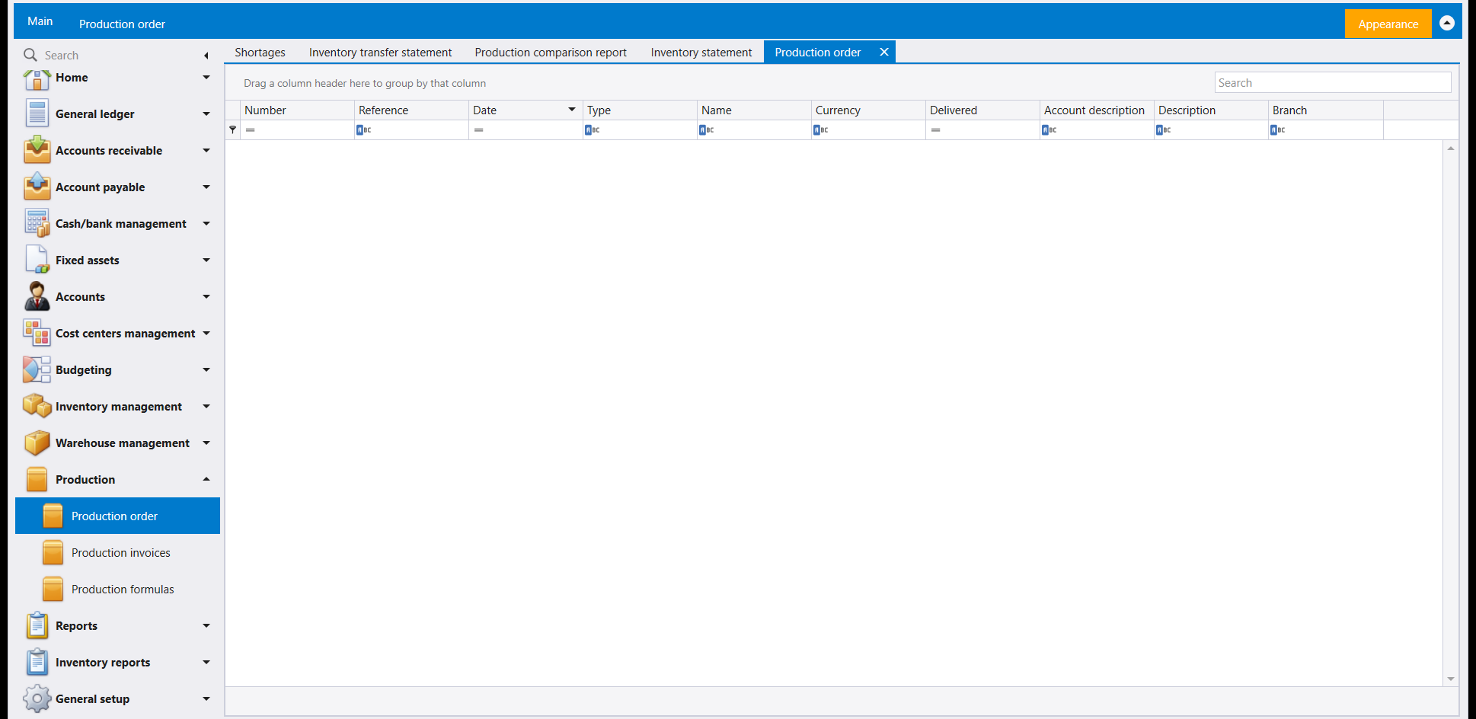The image size is (1476, 719).
Task: Open the Inventory transfer statement tab
Action: pos(380,52)
